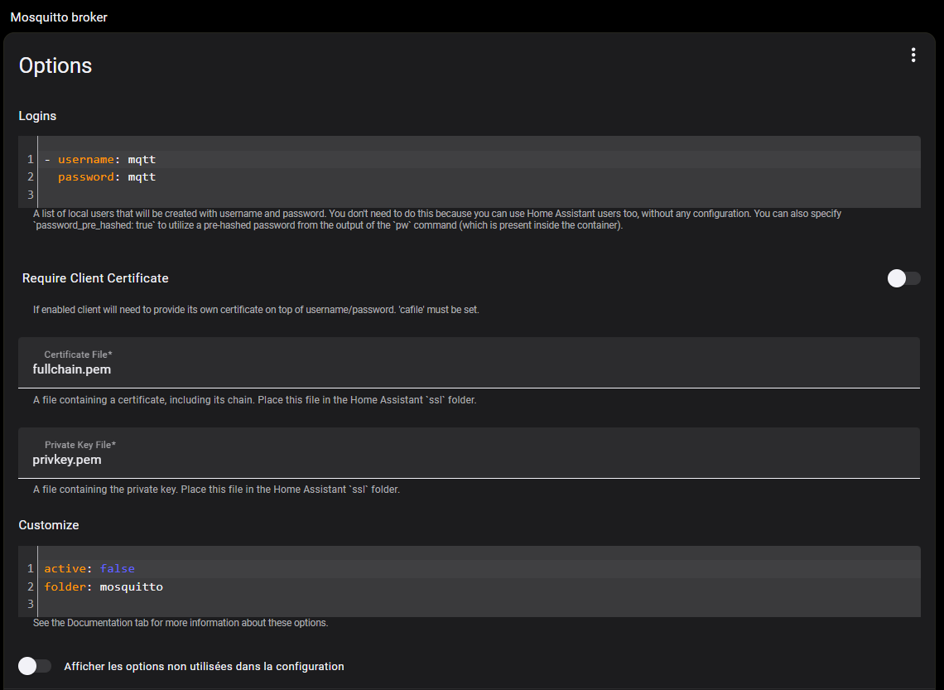
Task: Click the Options card heading
Action: point(55,65)
